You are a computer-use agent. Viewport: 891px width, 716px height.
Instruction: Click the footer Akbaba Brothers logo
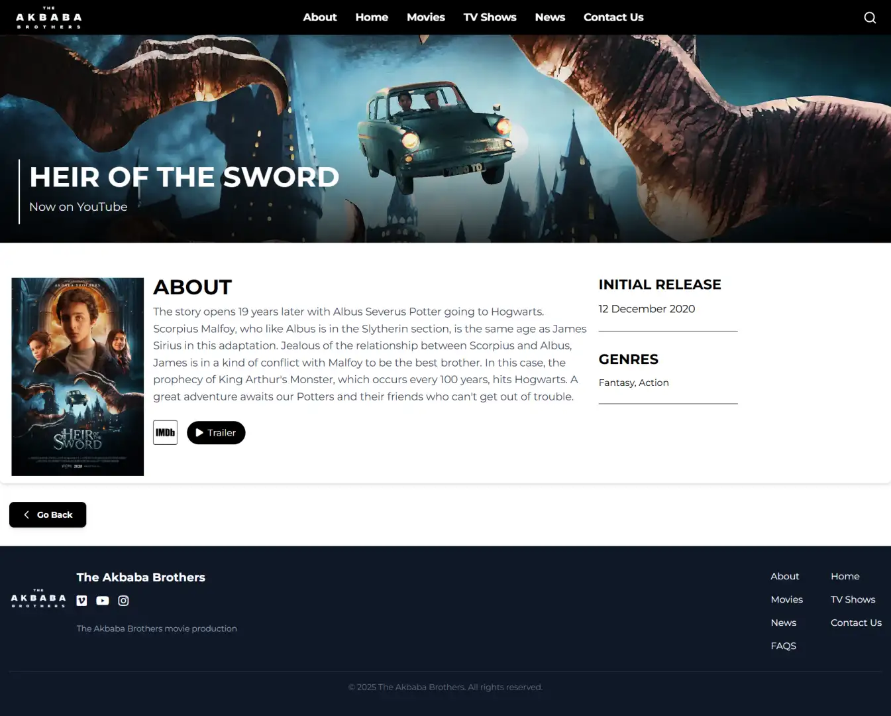coord(38,598)
